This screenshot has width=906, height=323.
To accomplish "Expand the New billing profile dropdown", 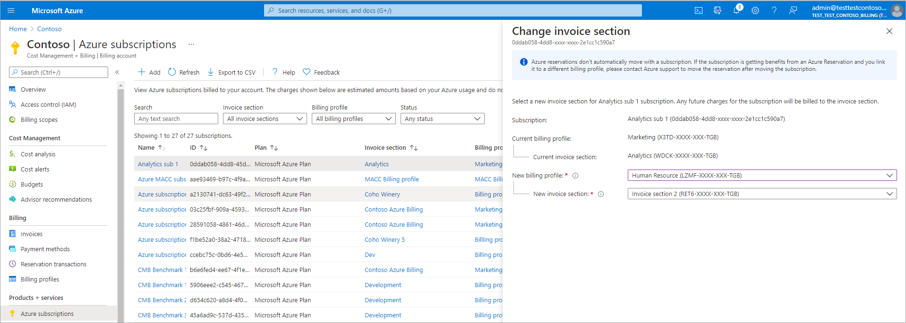I will pos(761,175).
